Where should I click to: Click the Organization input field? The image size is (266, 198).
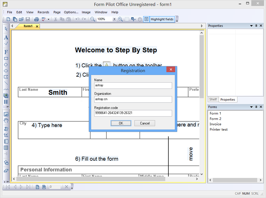click(133, 99)
